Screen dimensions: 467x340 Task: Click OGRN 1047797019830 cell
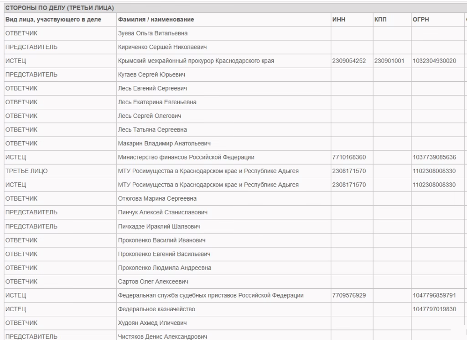click(x=434, y=309)
